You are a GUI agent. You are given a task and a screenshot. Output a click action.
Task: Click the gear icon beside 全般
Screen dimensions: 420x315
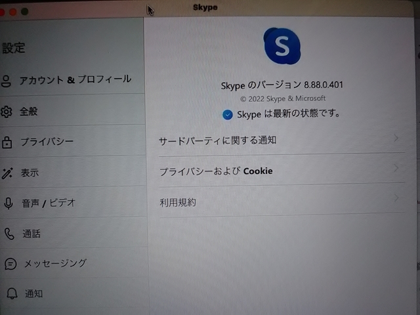tap(6, 112)
